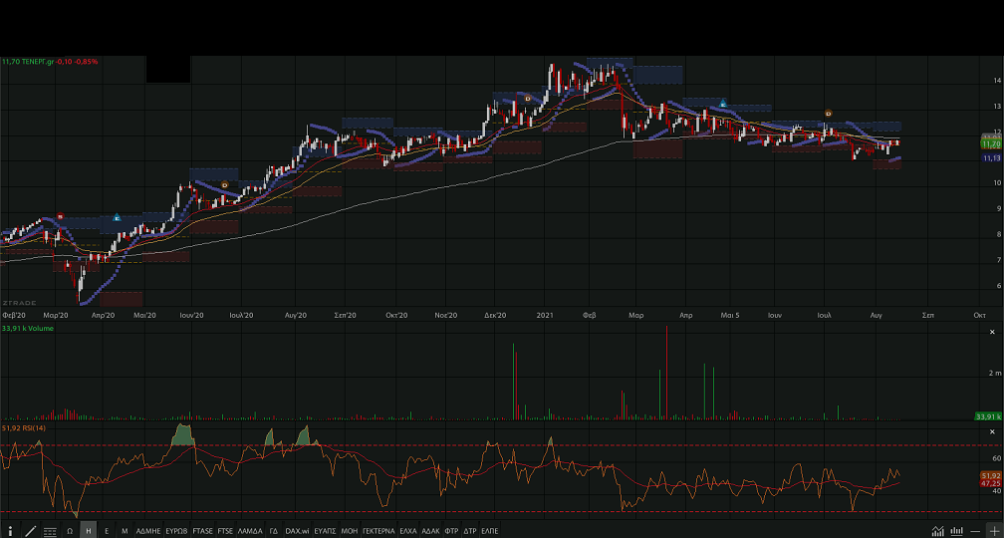Select the line drawing tool
This screenshot has height=538, width=1004.
pyautogui.click(x=30, y=531)
